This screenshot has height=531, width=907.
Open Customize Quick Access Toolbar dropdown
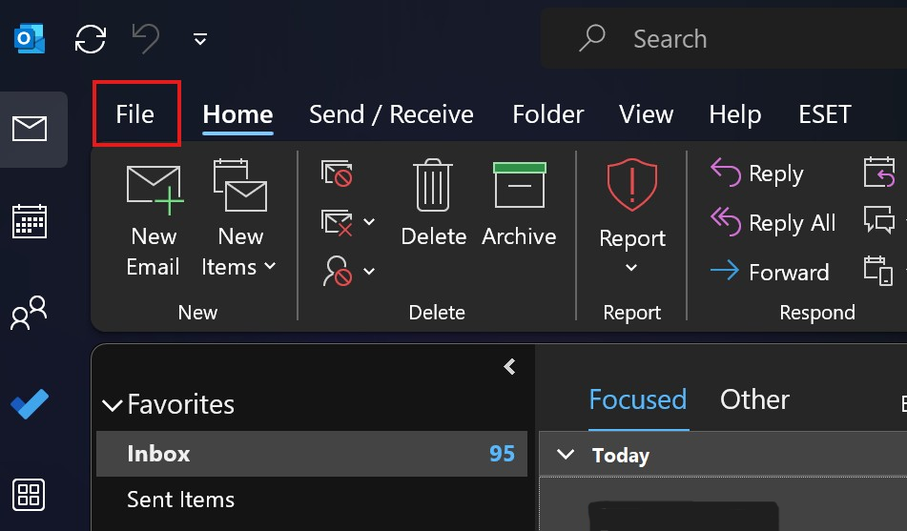click(x=200, y=39)
